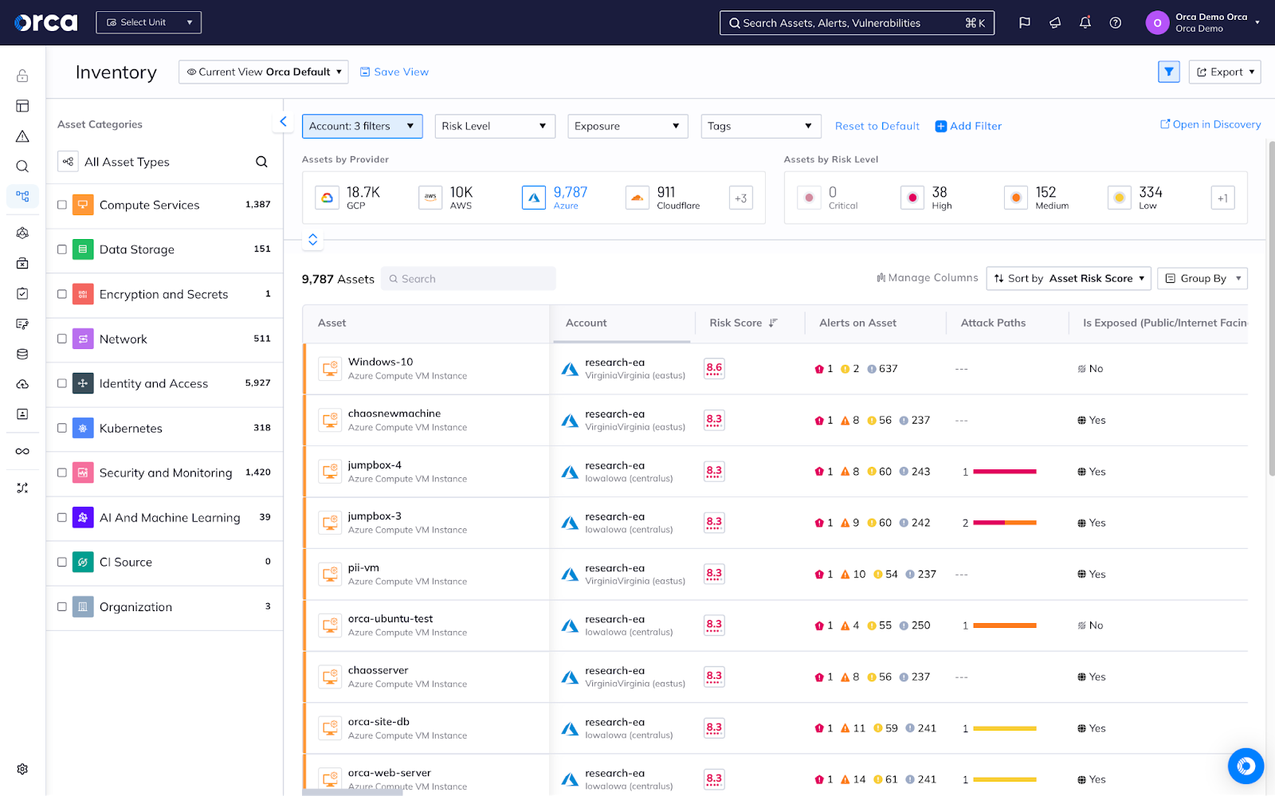Image resolution: width=1275 pixels, height=796 pixels.
Task: Open the Alerts warning triangle in sidebar
Action: click(x=22, y=135)
